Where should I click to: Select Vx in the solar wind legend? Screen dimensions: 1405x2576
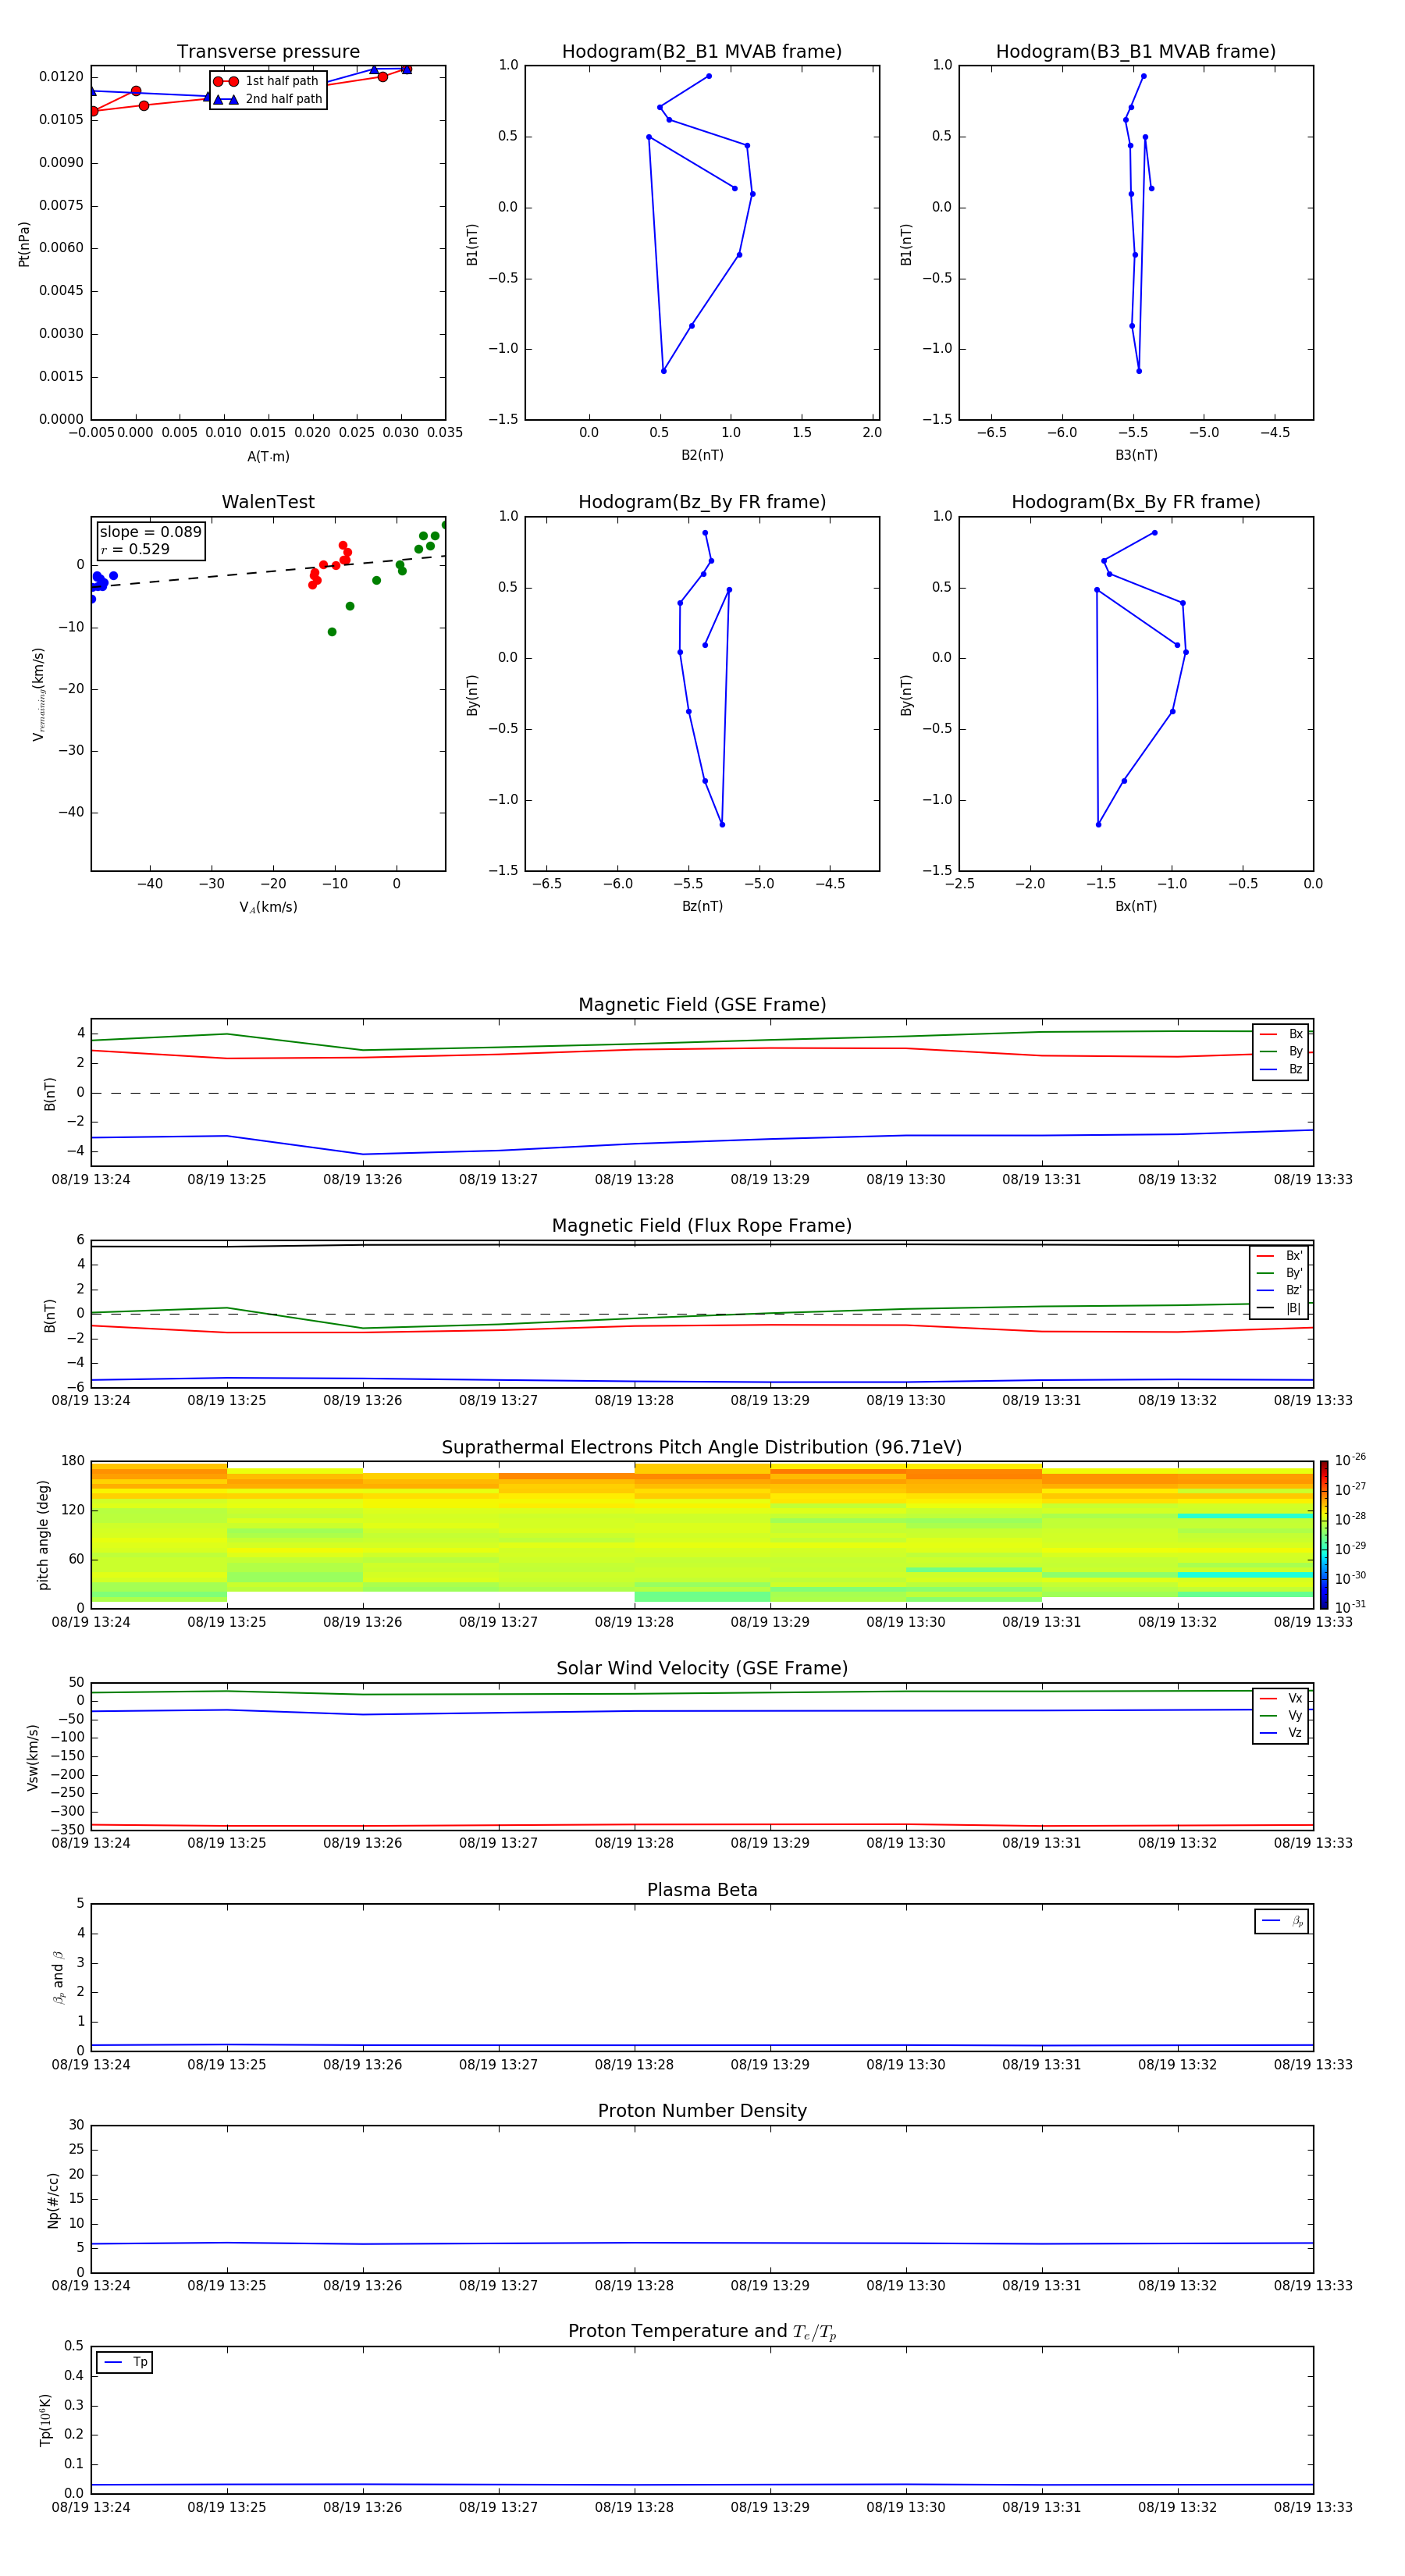click(x=1281, y=1698)
